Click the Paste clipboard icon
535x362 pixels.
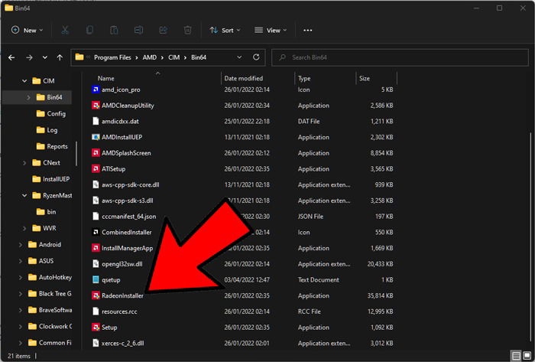point(114,30)
